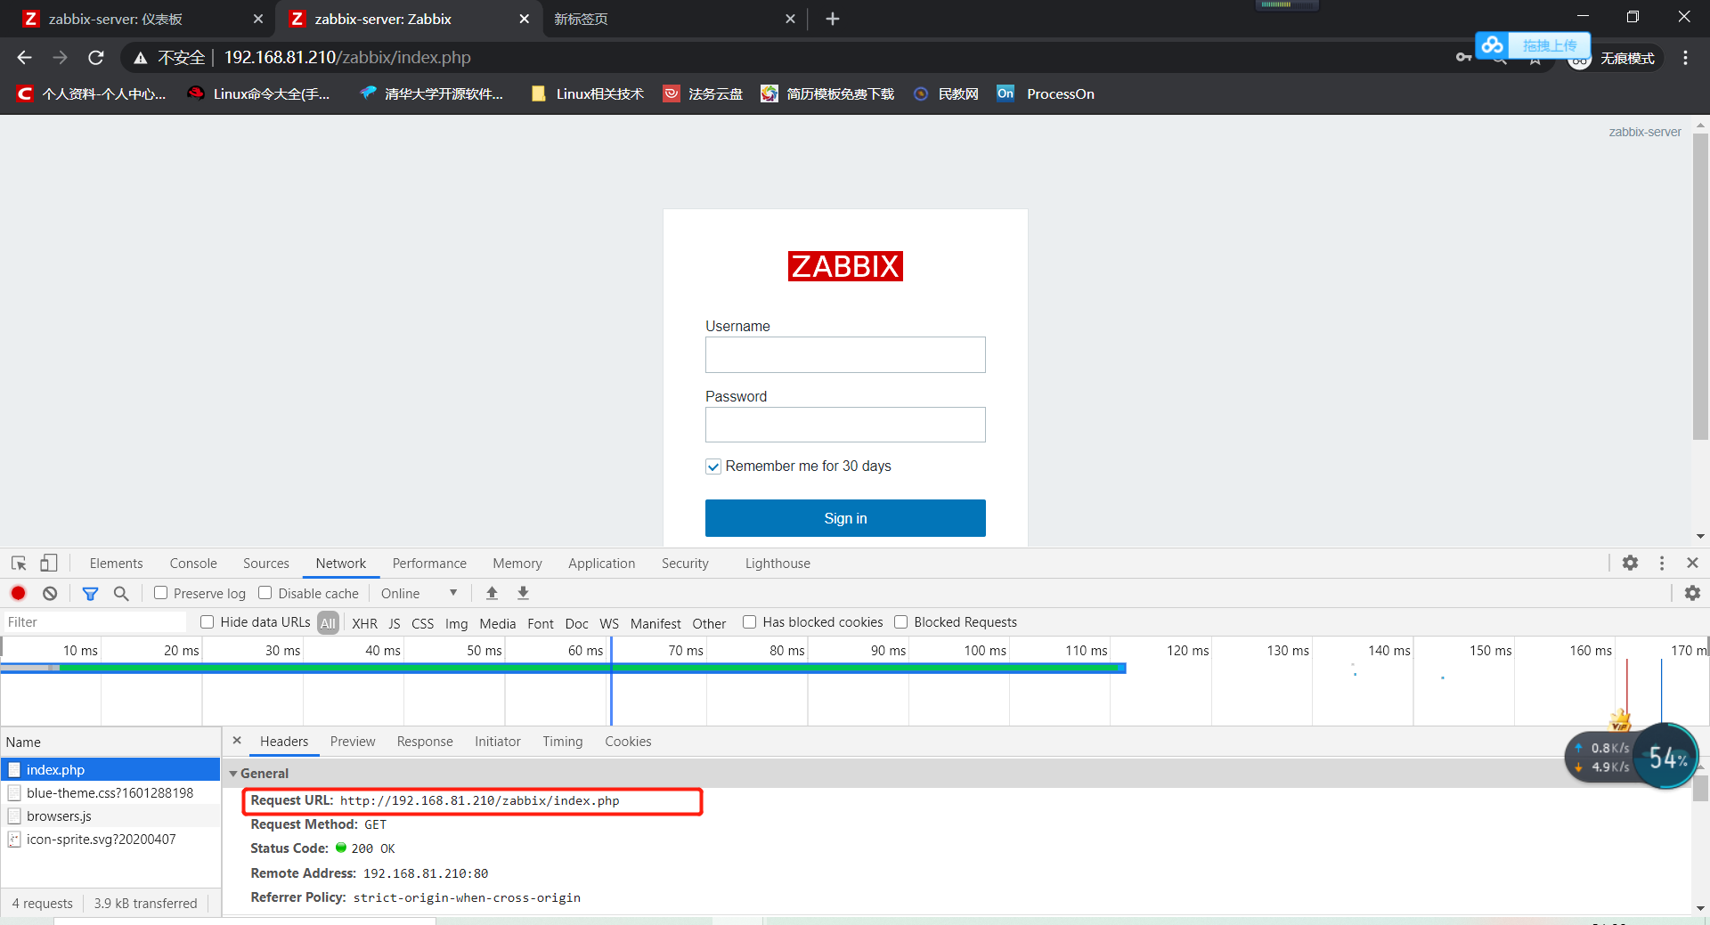The image size is (1710, 925).
Task: Switch to the Elements tab
Action: pos(116,564)
